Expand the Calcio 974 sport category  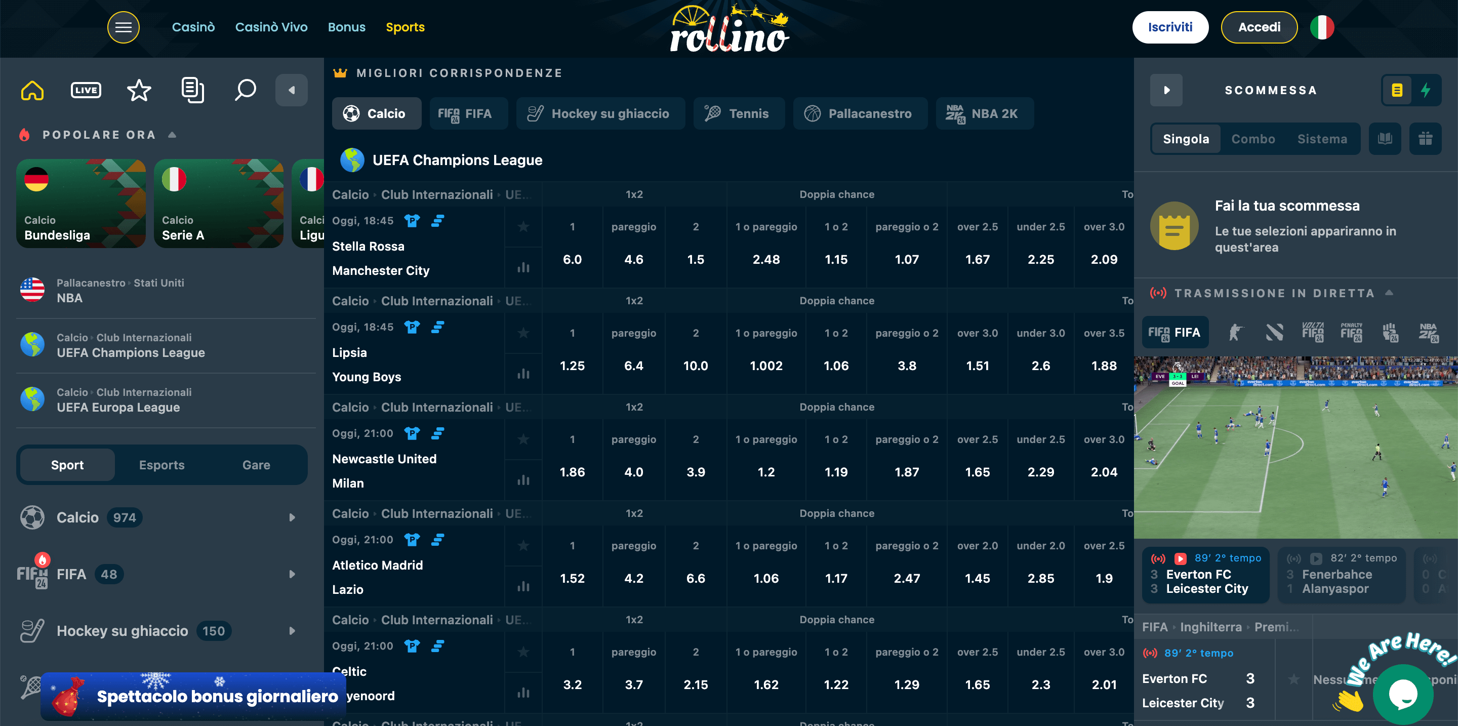pyautogui.click(x=163, y=517)
